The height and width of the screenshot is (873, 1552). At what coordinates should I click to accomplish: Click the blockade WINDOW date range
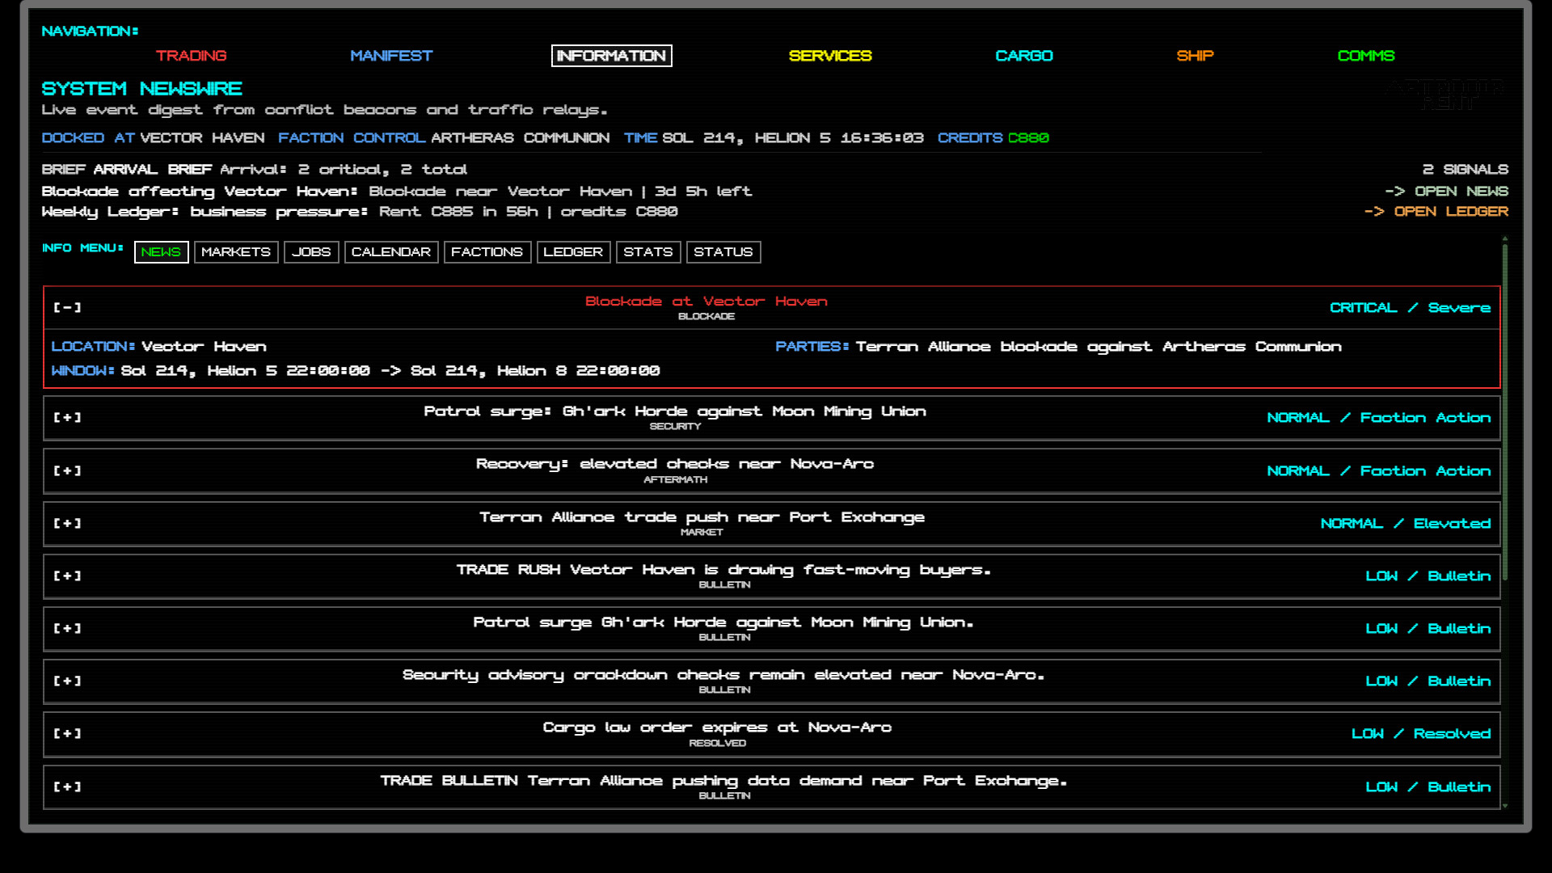(x=390, y=371)
